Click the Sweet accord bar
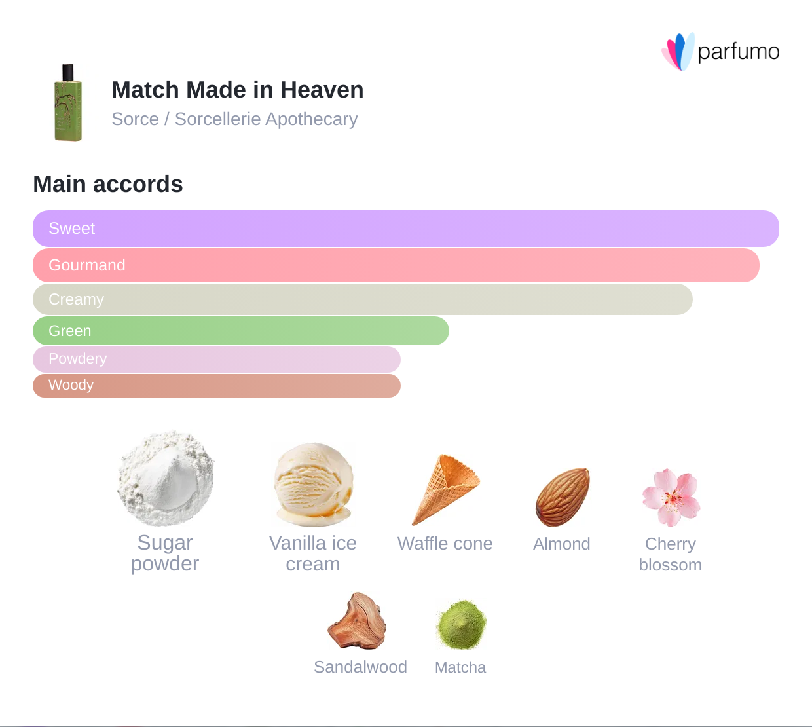812x727 pixels. (405, 229)
